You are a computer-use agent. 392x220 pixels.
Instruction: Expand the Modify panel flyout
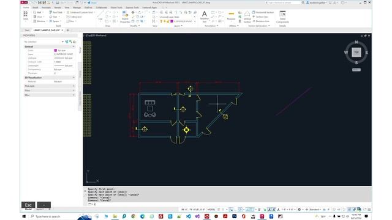pyautogui.click(x=135, y=26)
